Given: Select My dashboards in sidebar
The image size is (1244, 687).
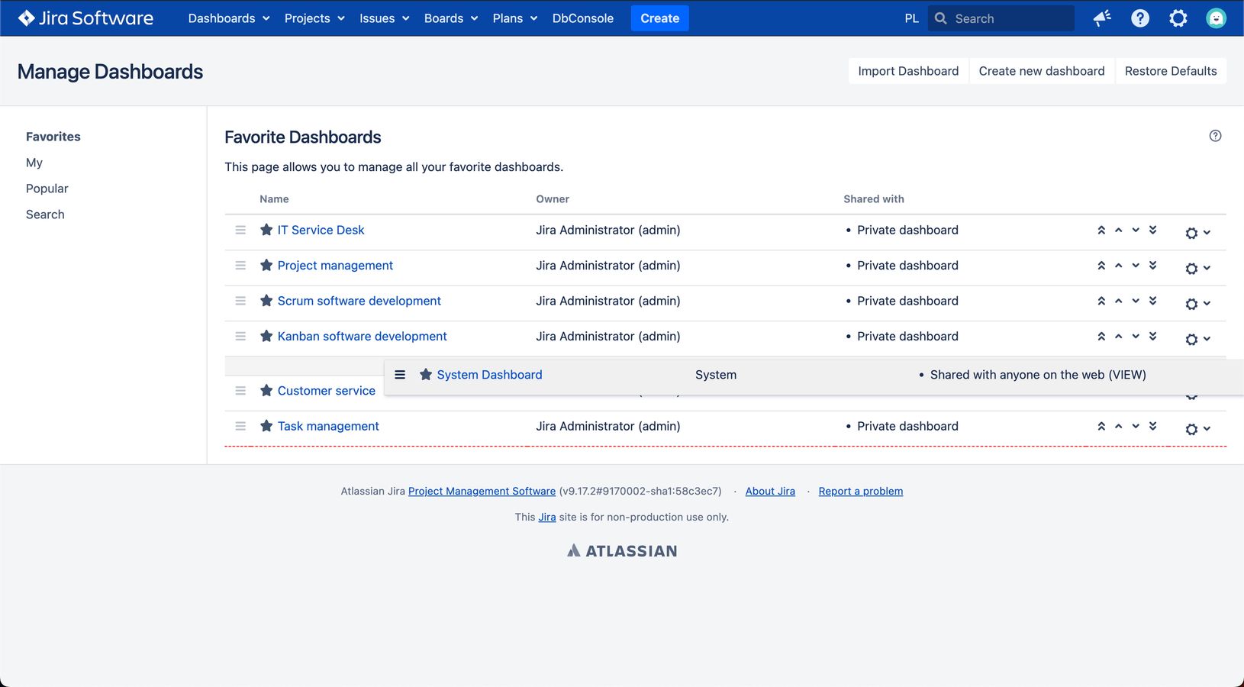Looking at the screenshot, I should [34, 163].
